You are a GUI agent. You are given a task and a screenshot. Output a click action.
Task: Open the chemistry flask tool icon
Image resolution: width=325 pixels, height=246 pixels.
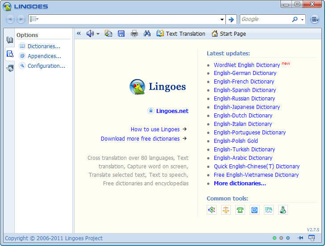click(x=283, y=210)
